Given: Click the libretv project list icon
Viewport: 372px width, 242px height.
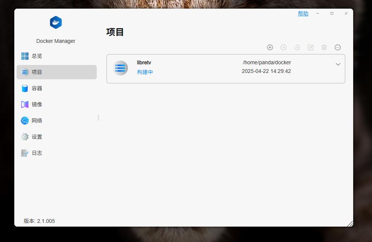Looking at the screenshot, I should click(x=120, y=68).
